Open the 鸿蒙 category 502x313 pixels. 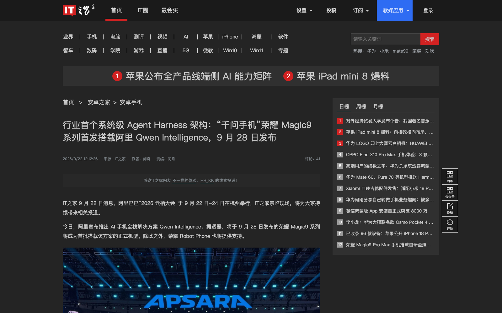click(257, 37)
